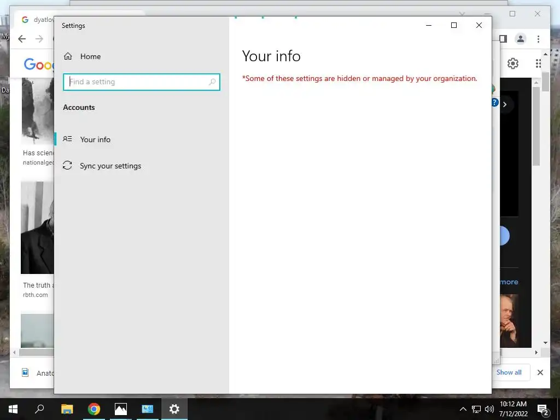Open network status tray icon
Viewport: 560px width, 420px height.
(x=476, y=409)
